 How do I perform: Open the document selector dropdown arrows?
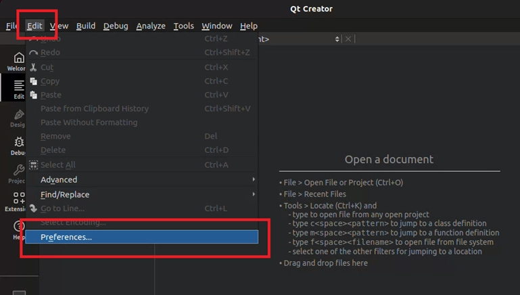point(337,39)
